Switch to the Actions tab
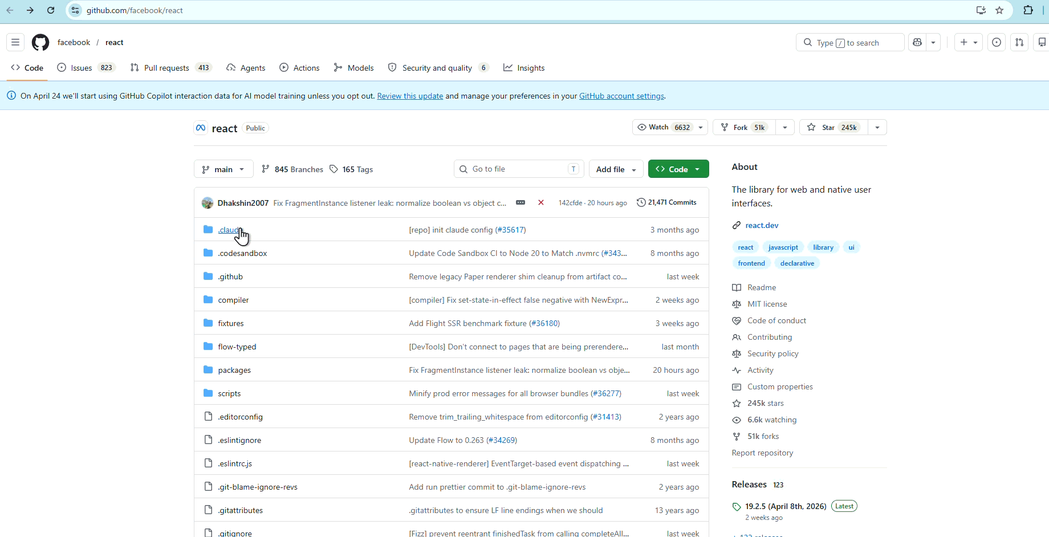This screenshot has width=1049, height=537. coord(299,68)
